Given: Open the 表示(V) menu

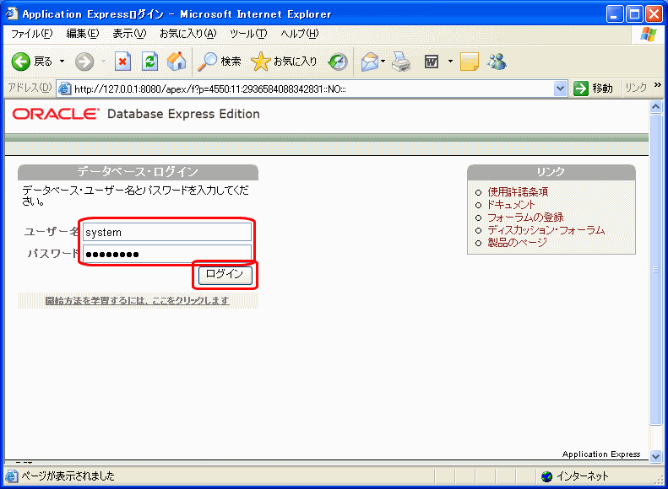Looking at the screenshot, I should tap(129, 34).
